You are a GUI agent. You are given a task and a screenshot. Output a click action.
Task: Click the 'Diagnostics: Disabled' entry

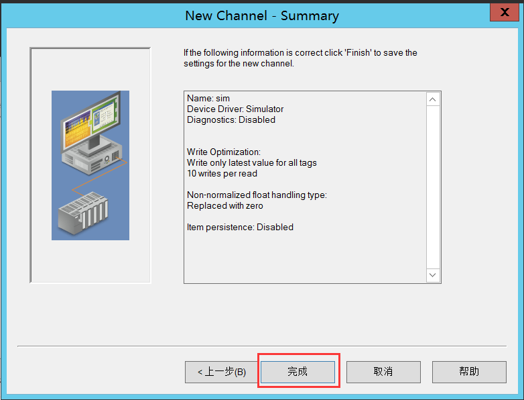[231, 120]
